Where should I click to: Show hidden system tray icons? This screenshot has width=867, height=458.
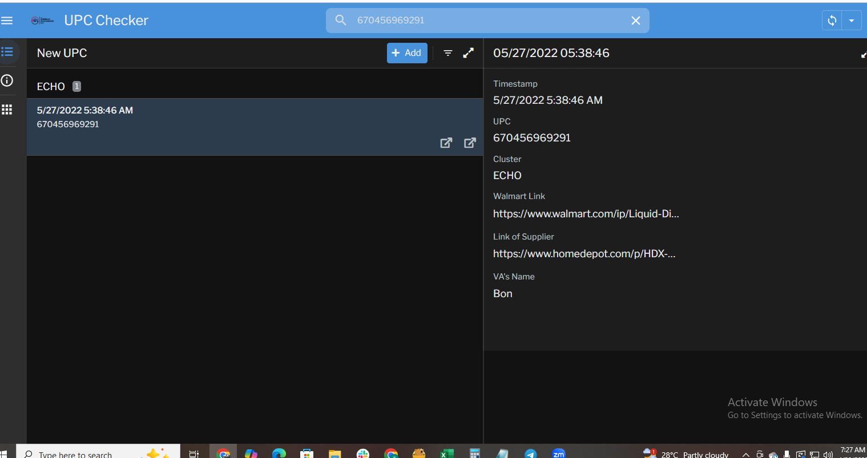tap(745, 455)
